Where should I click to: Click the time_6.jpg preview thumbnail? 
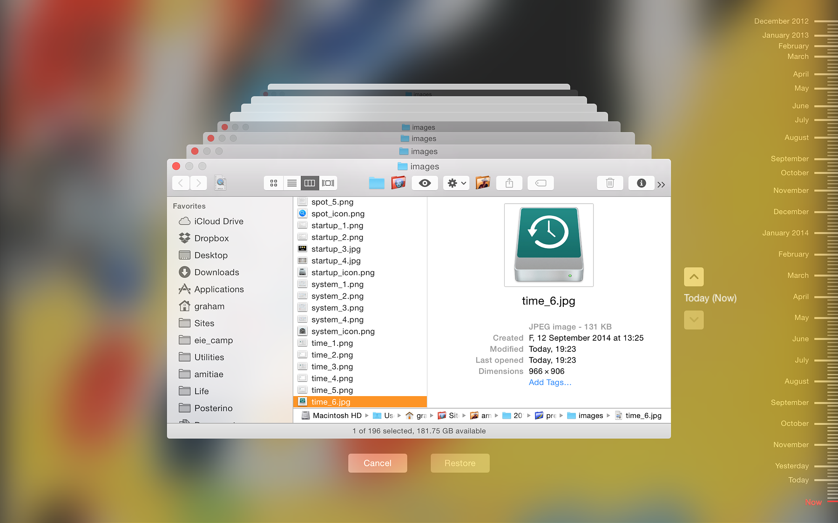click(548, 245)
